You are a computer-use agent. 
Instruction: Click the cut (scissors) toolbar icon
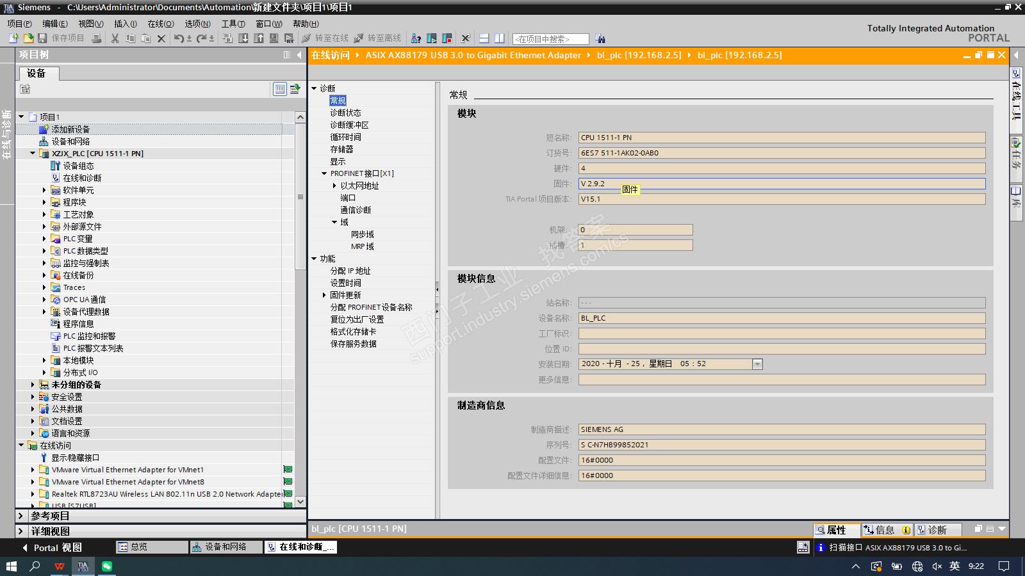(x=115, y=38)
